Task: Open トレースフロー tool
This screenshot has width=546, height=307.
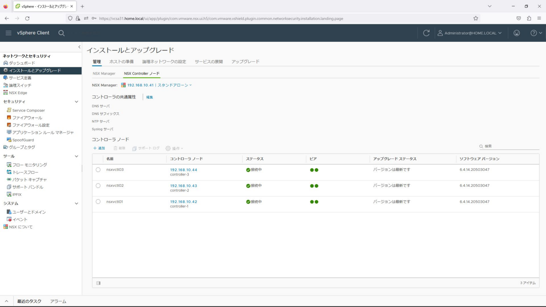Action: coord(25,172)
